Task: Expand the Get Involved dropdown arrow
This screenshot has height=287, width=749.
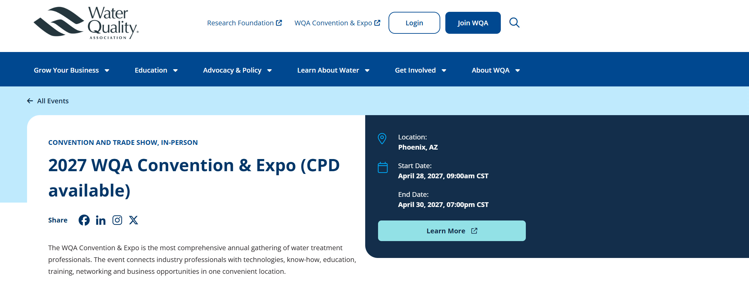Action: (x=444, y=71)
